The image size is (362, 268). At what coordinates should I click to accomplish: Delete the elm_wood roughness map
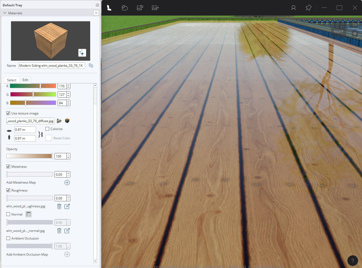click(x=59, y=206)
